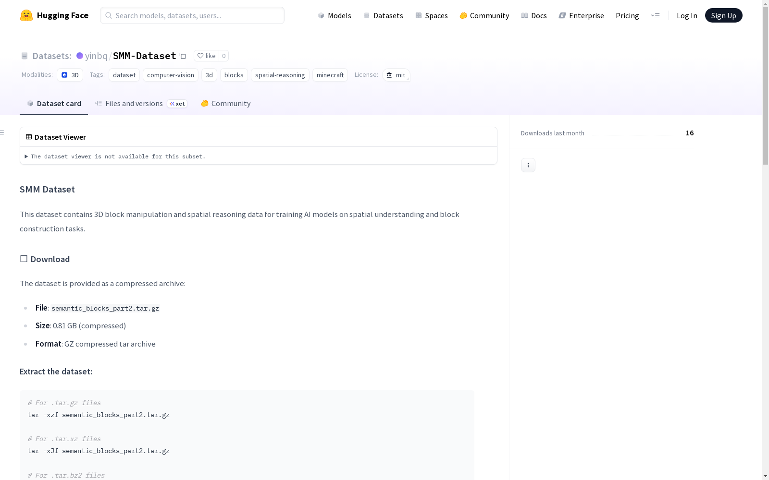Open Community in the top navbar
This screenshot has height=480, width=769.
pyautogui.click(x=484, y=15)
